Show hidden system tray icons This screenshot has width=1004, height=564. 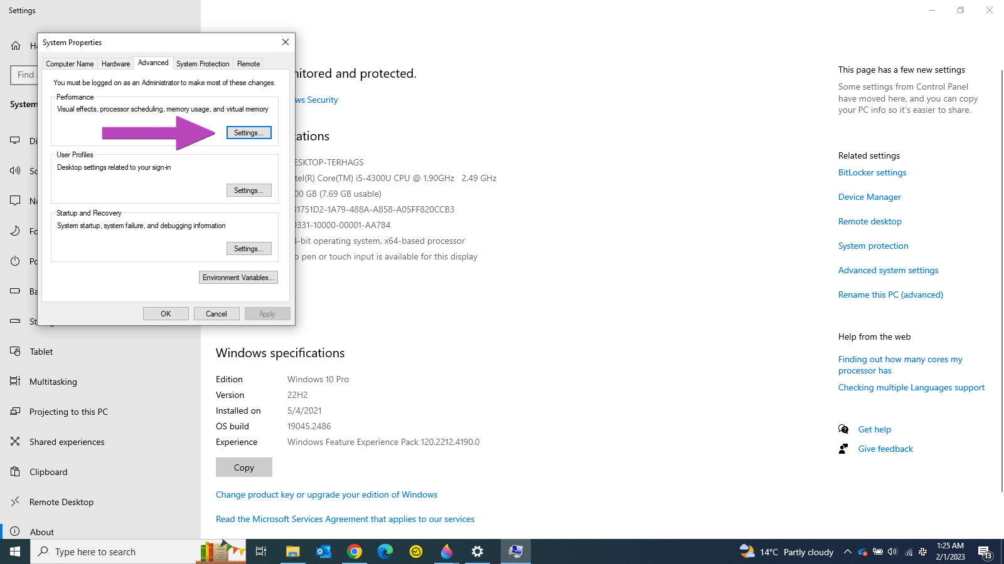tap(847, 551)
